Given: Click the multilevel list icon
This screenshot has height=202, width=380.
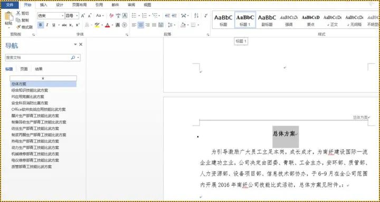Looking at the screenshot, I should (155, 16).
